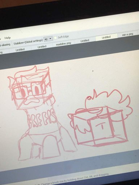This screenshot has height=185, width=139.
Task: Select the highlighted active Untitled tab
Action: 106,37
